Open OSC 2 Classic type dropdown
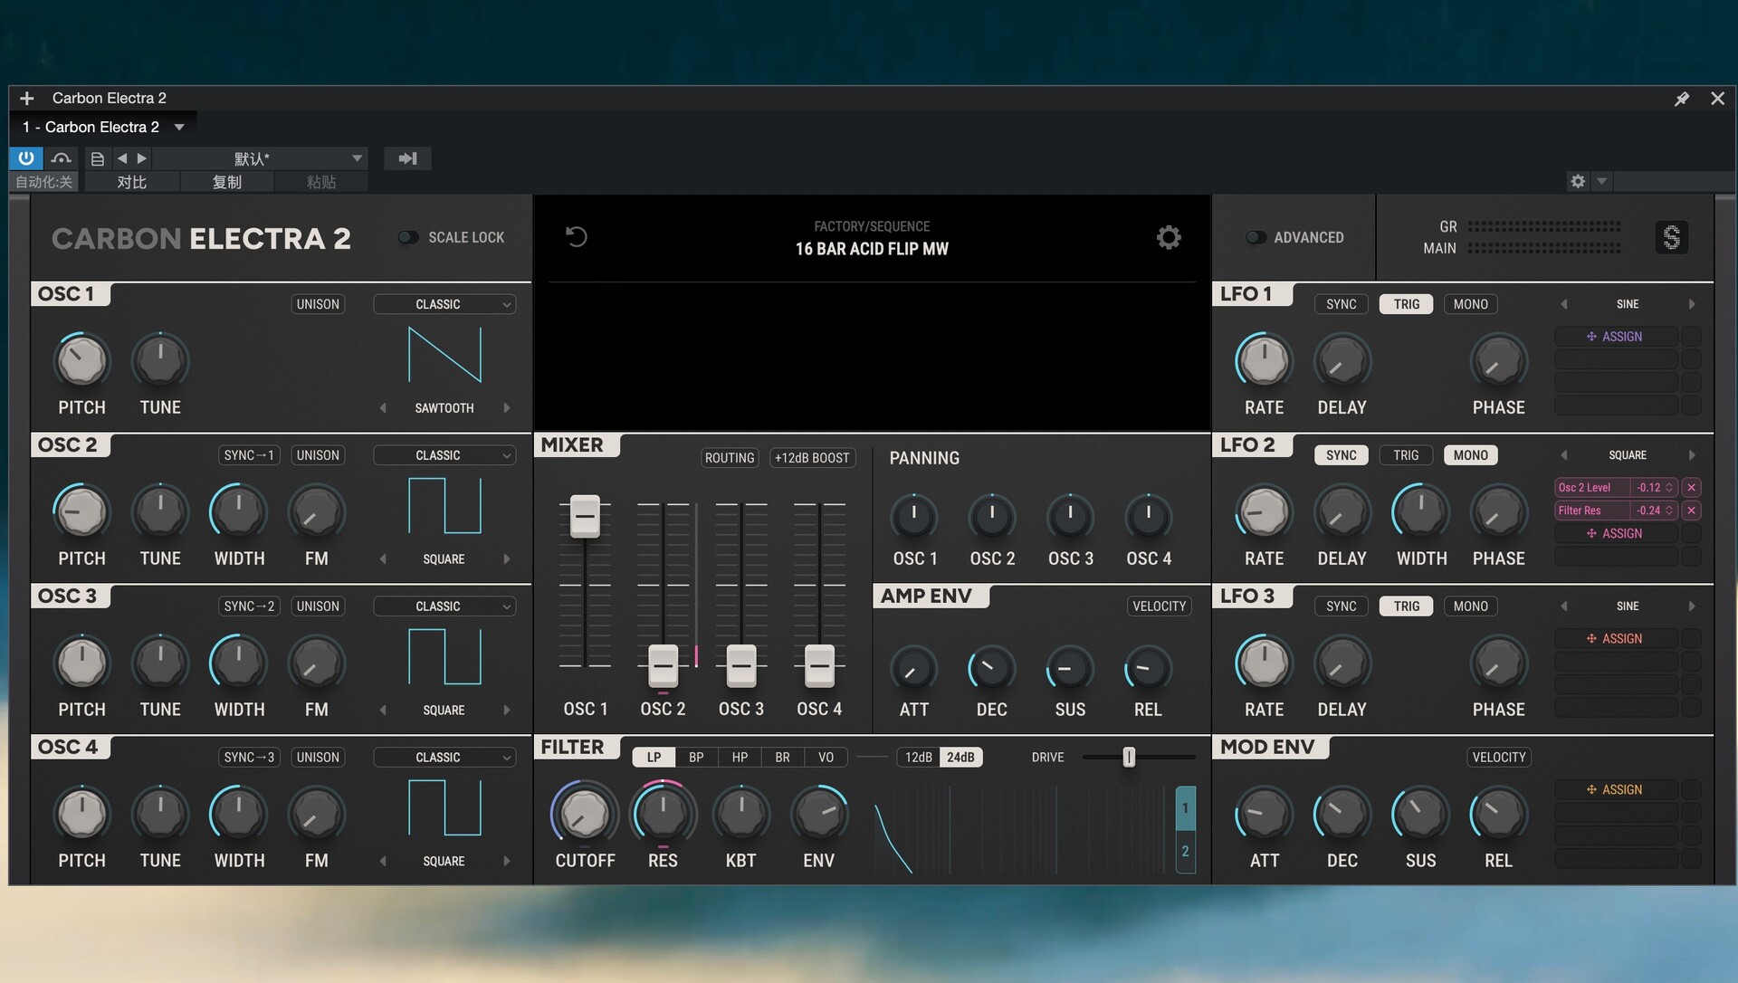This screenshot has width=1738, height=983. click(x=444, y=455)
